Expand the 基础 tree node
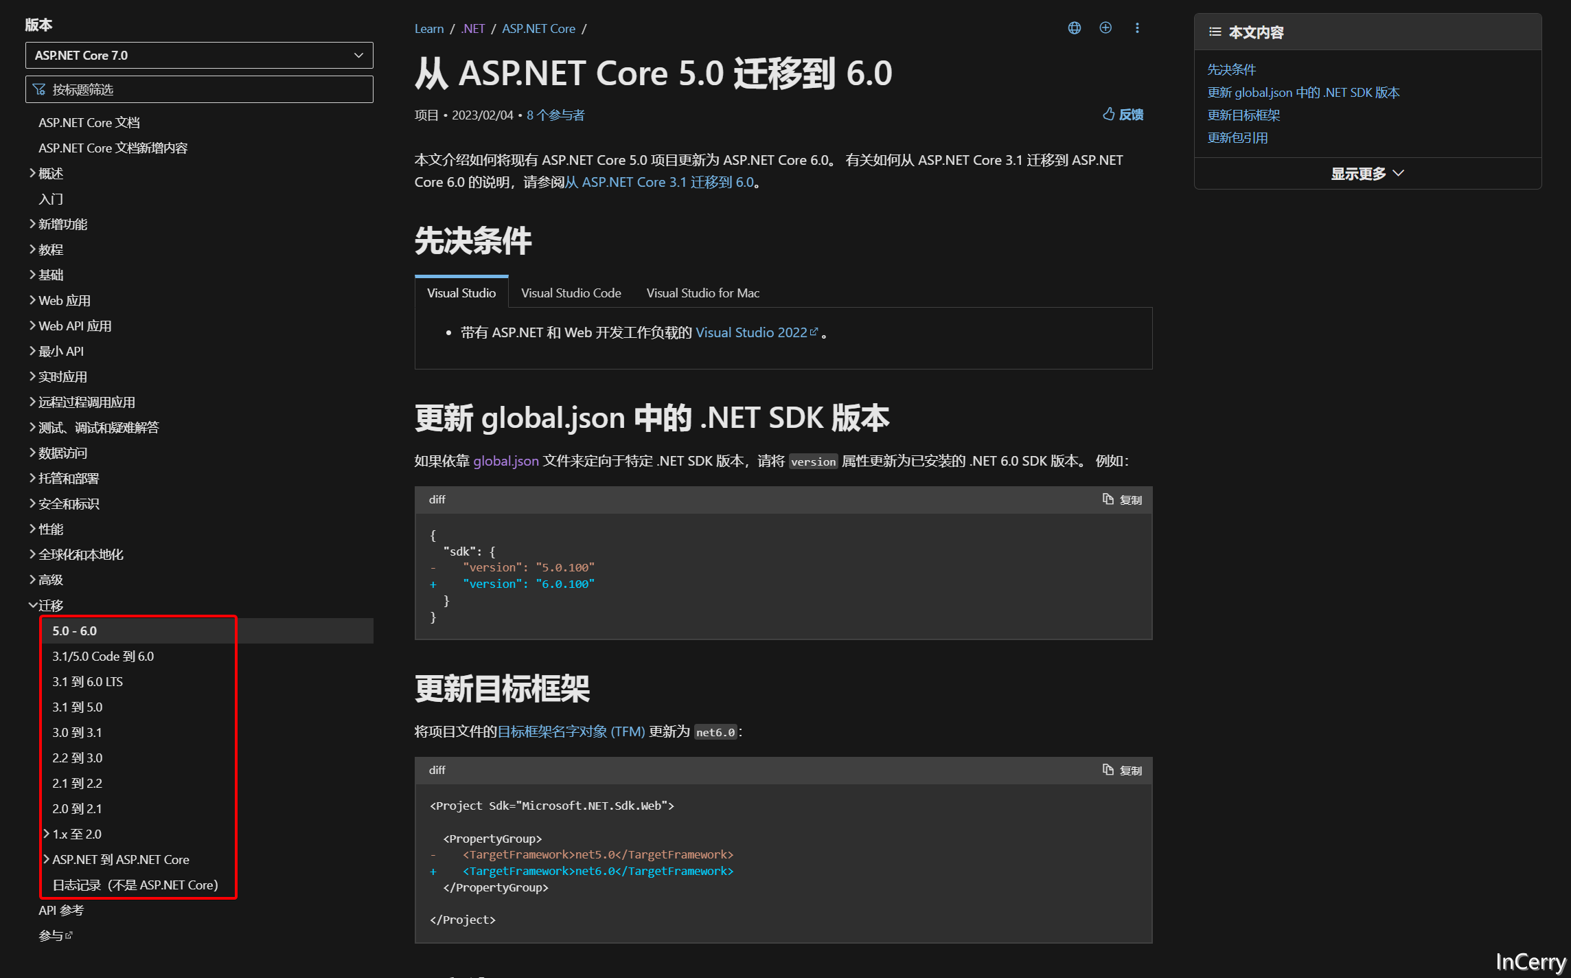This screenshot has height=978, width=1571. click(32, 275)
